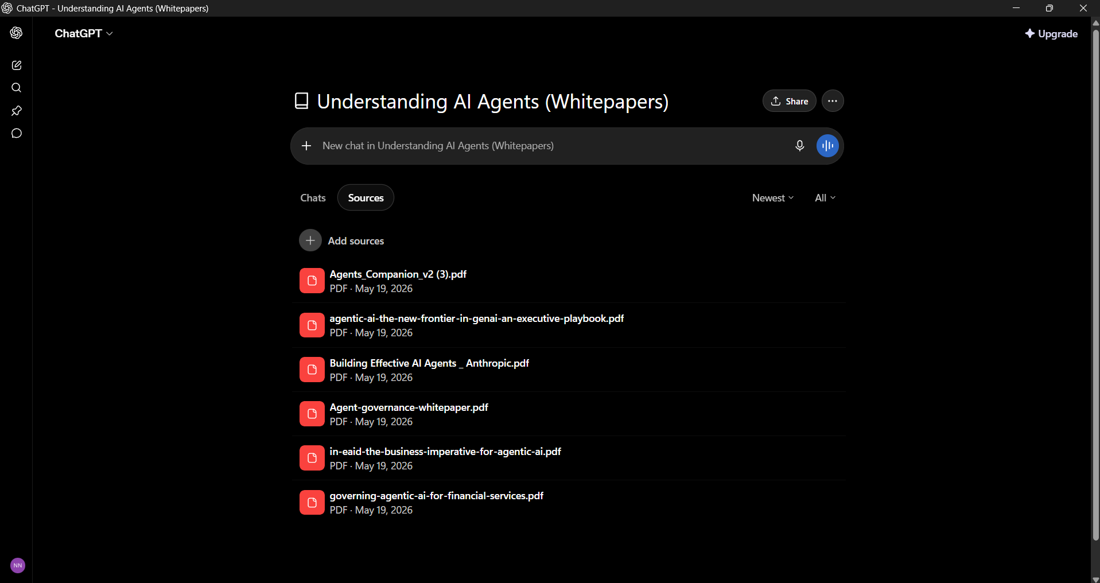Open the chat bubble sidebar icon
Screen dimensions: 1100x583
coord(17,133)
